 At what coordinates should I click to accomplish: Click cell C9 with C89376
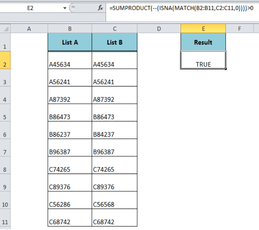point(115,183)
